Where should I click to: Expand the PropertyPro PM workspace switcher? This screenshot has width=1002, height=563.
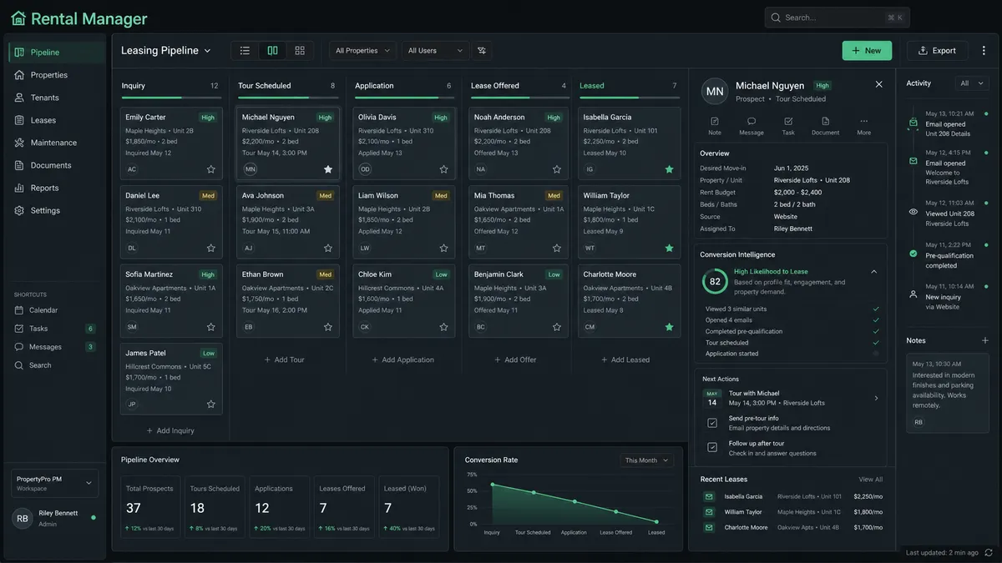coord(55,483)
